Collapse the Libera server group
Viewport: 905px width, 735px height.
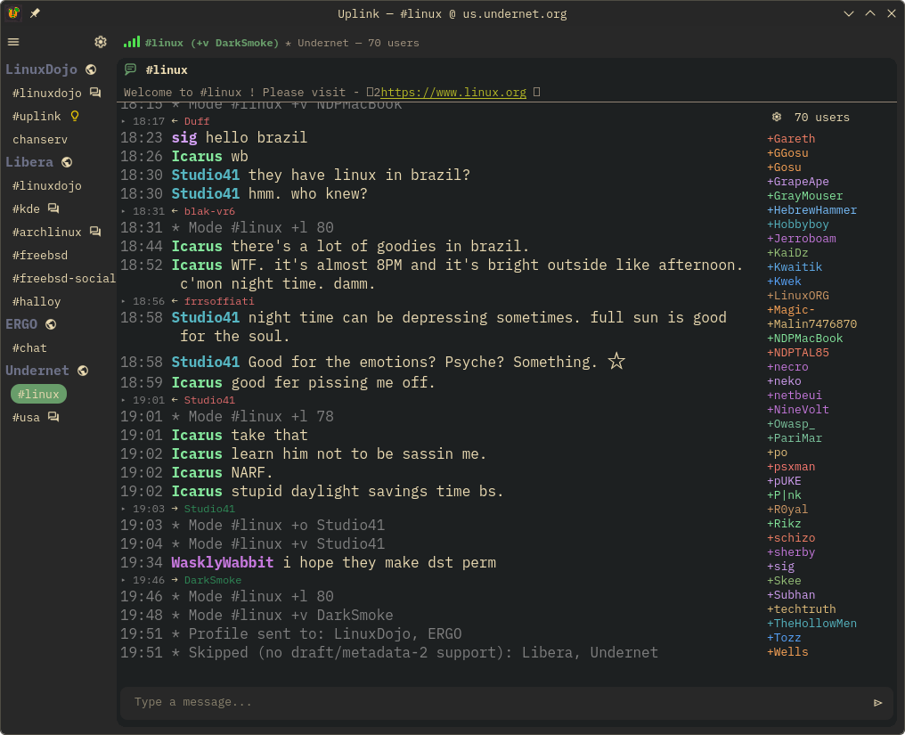29,162
